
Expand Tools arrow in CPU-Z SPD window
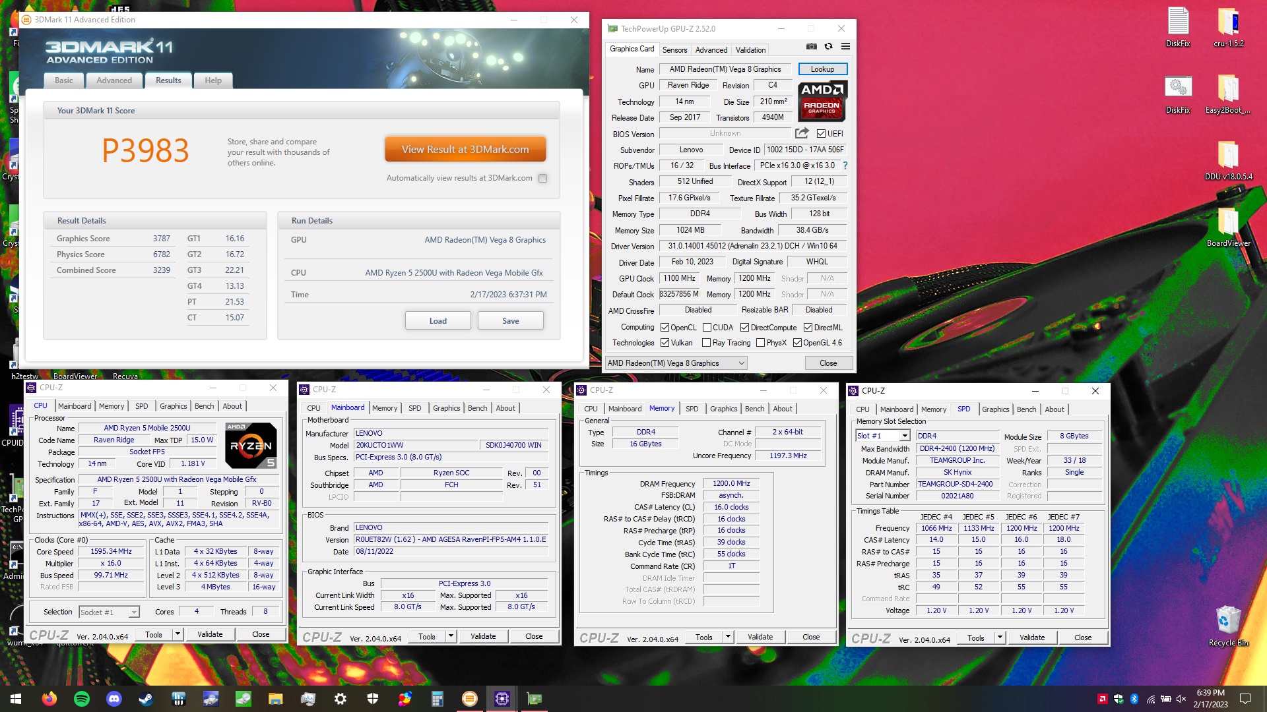point(1000,638)
